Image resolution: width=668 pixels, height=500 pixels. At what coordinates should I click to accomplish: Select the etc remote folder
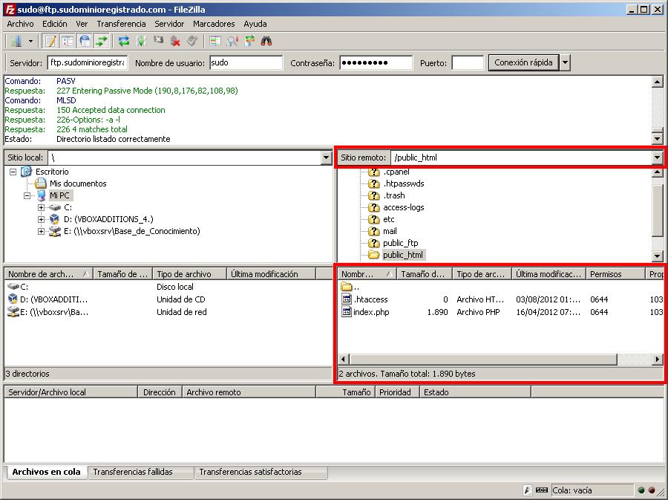pyautogui.click(x=388, y=219)
